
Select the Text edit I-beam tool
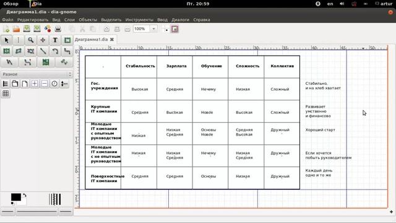tap(19, 40)
